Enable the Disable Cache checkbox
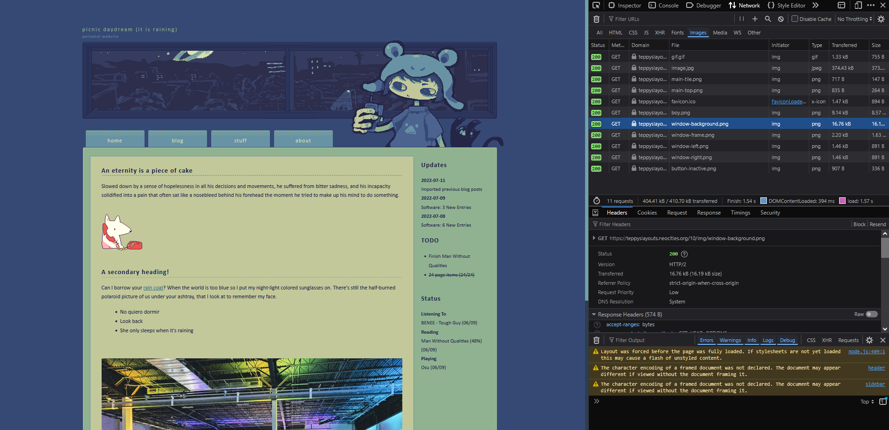 (x=795, y=19)
